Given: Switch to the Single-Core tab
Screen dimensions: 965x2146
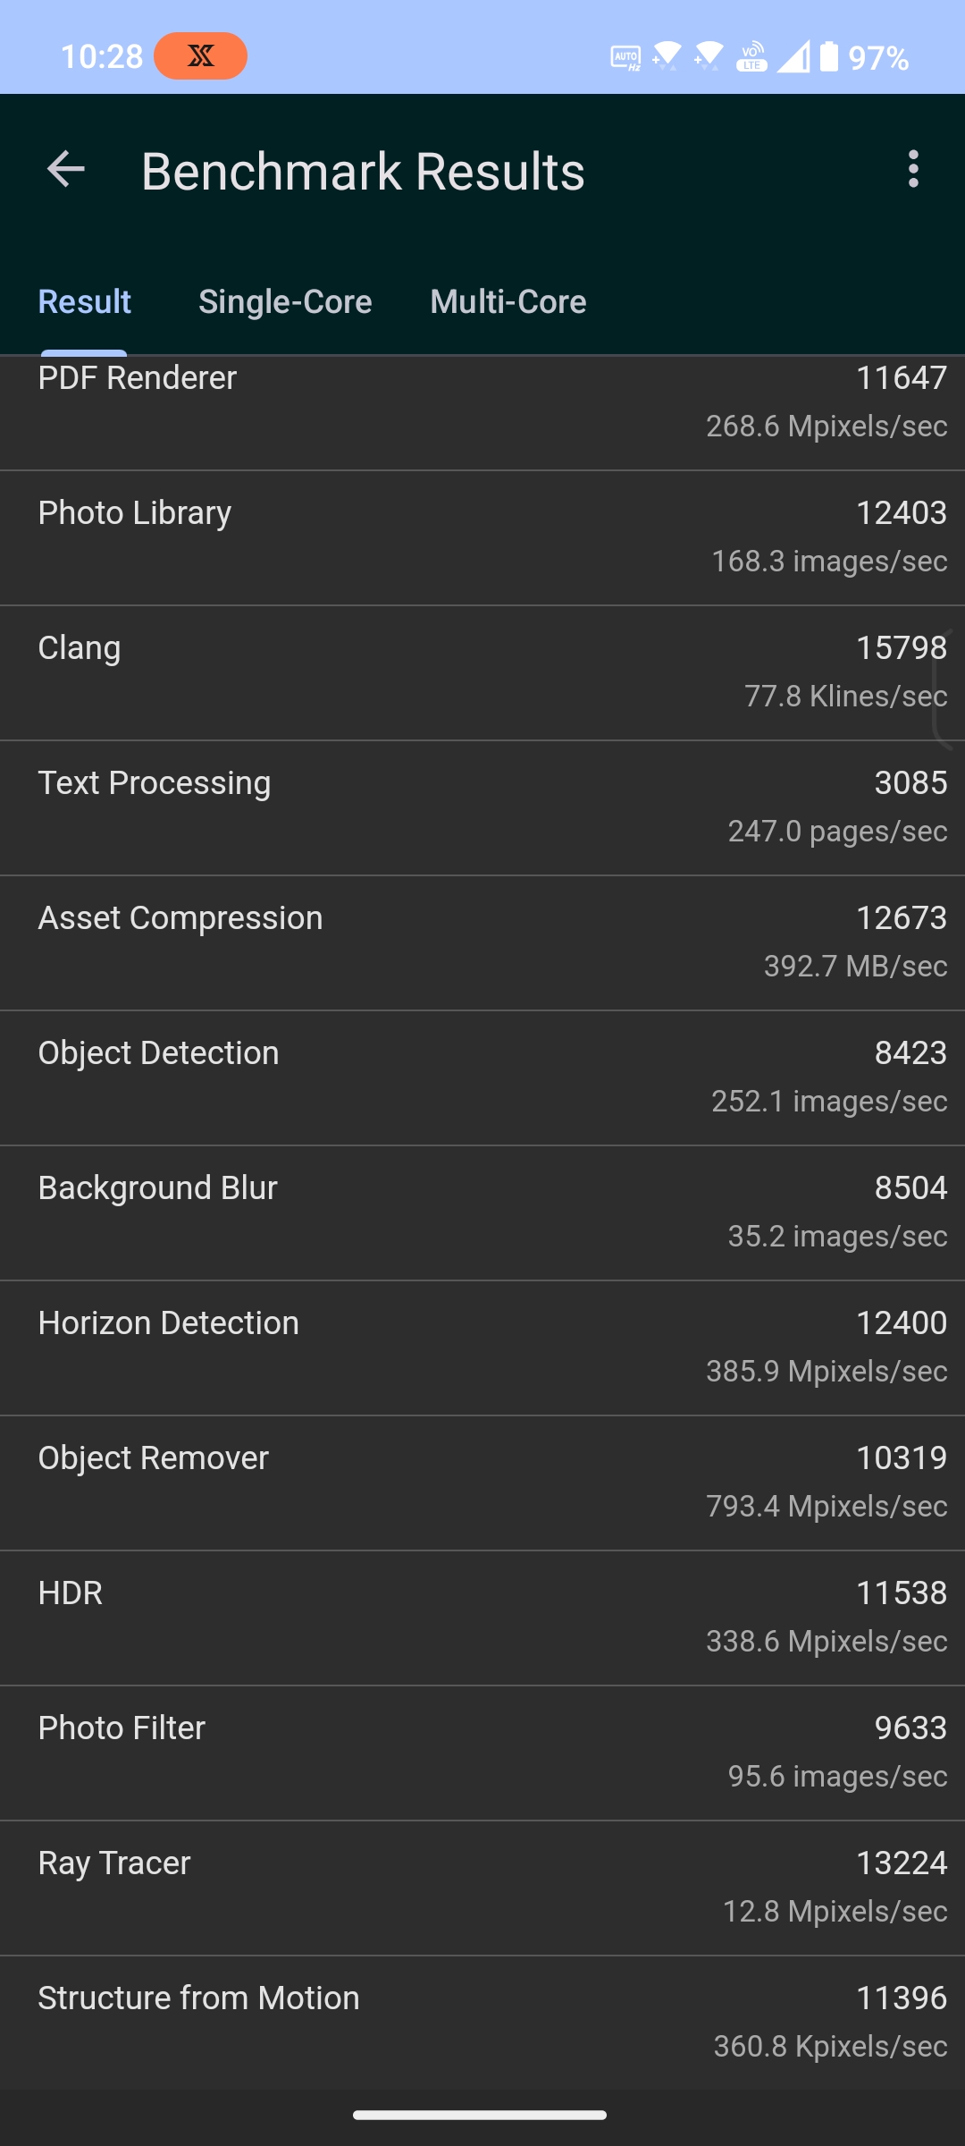Looking at the screenshot, I should 285,302.
